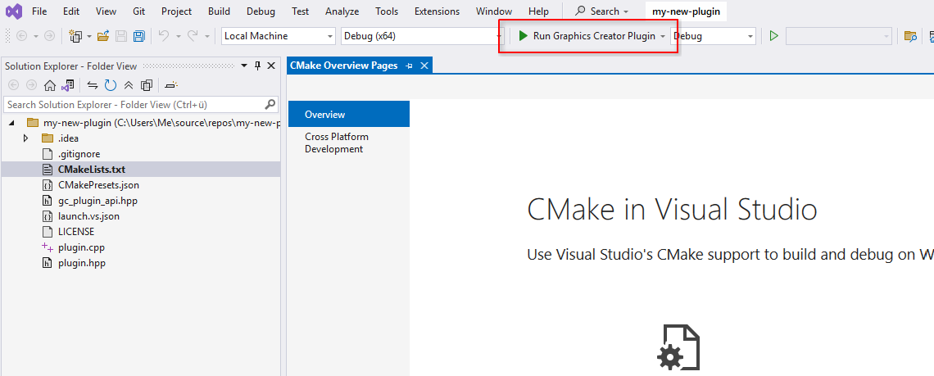Click the Search box in the title bar

pyautogui.click(x=601, y=11)
